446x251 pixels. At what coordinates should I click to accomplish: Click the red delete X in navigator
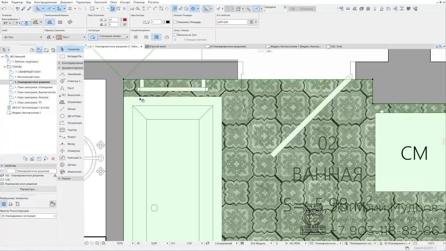pyautogui.click(x=53, y=159)
